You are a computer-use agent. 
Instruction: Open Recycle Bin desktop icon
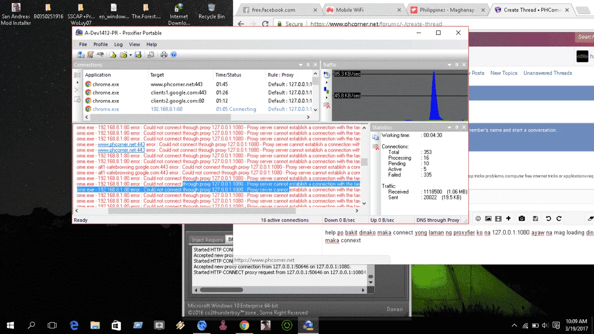211,12
